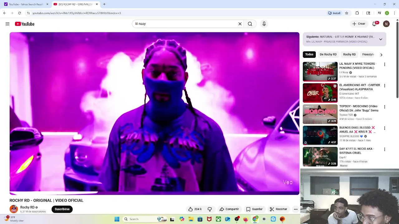Select the Freestyle filter chip
The image size is (399, 224).
pyautogui.click(x=368, y=54)
